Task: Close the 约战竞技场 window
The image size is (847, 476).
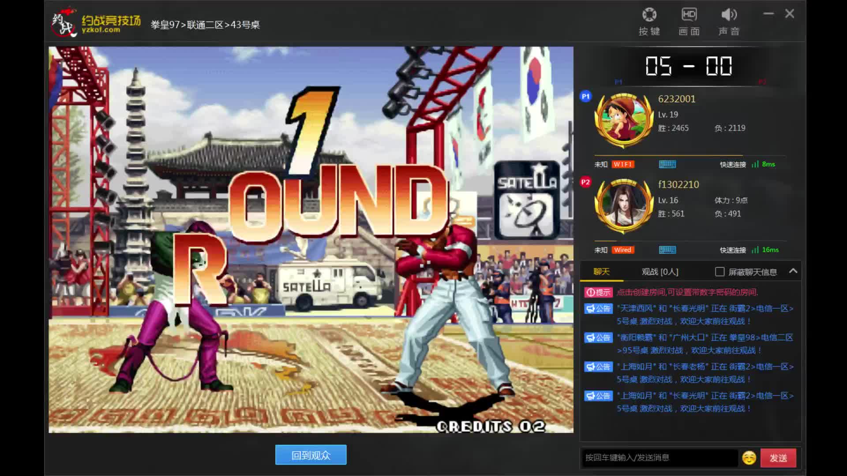Action: pyautogui.click(x=790, y=14)
